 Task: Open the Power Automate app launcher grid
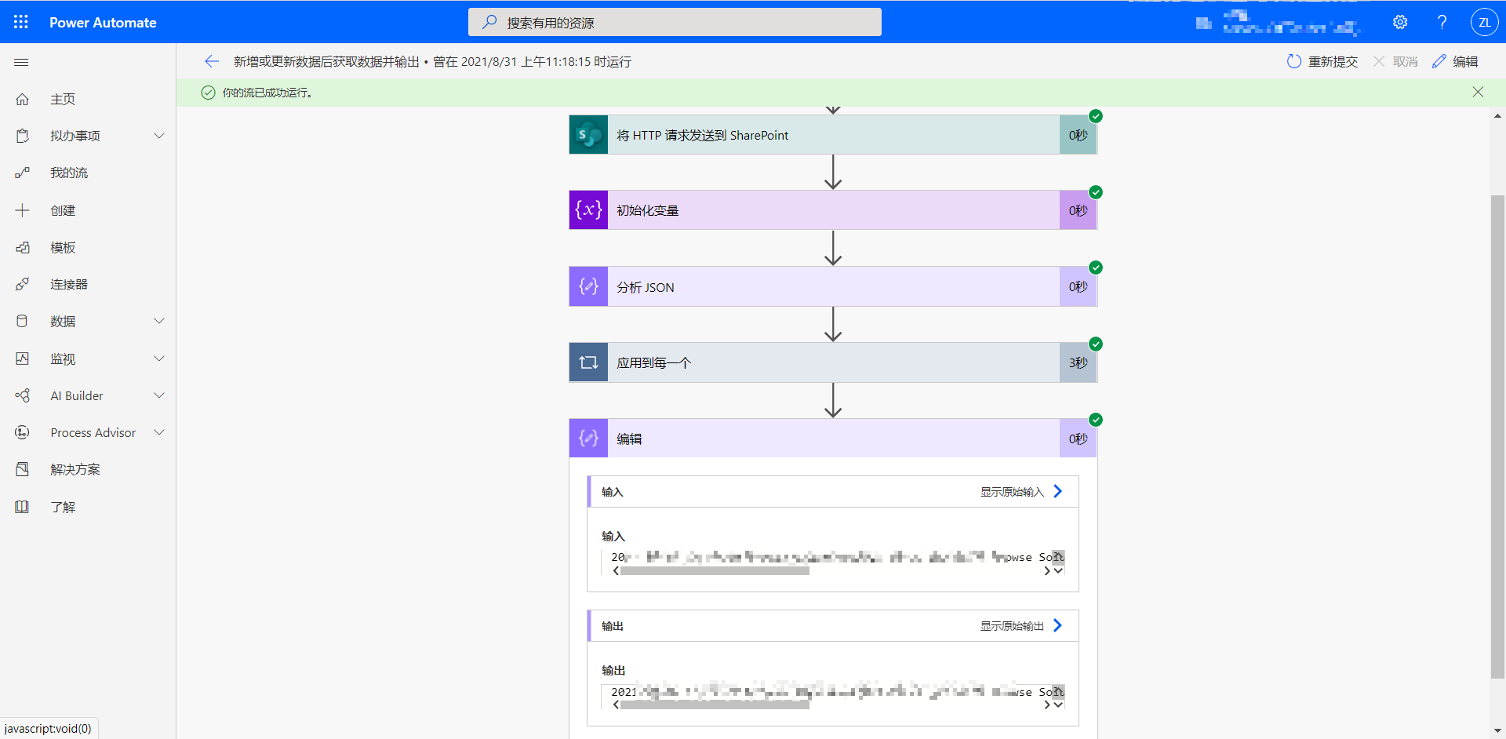pos(21,21)
